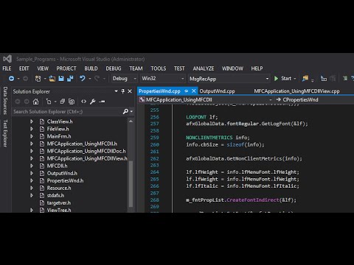Click the Find in Files folder icon
The image size is (354, 265).
click(x=305, y=79)
